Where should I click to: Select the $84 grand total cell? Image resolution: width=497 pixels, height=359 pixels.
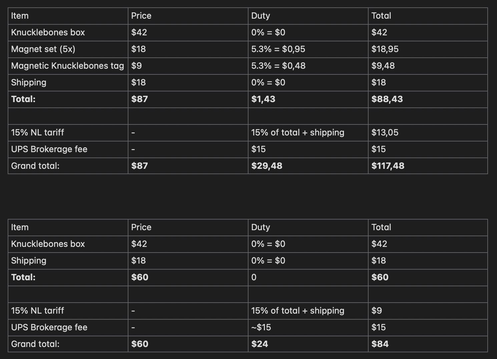[x=380, y=344]
